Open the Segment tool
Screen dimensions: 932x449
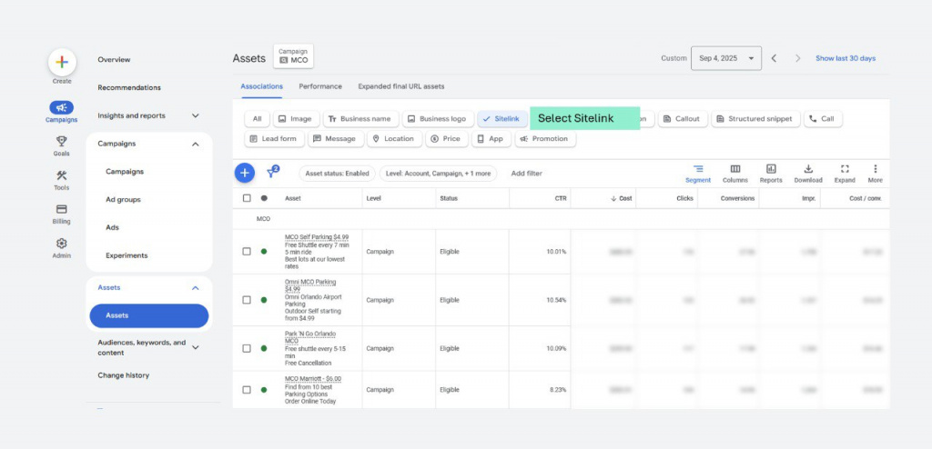(x=698, y=174)
